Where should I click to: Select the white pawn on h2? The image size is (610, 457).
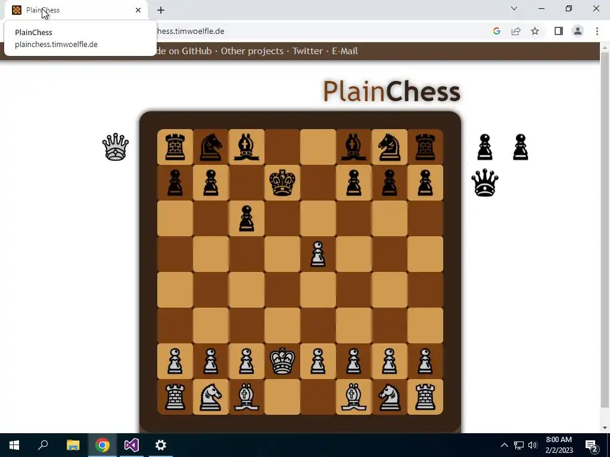point(425,361)
